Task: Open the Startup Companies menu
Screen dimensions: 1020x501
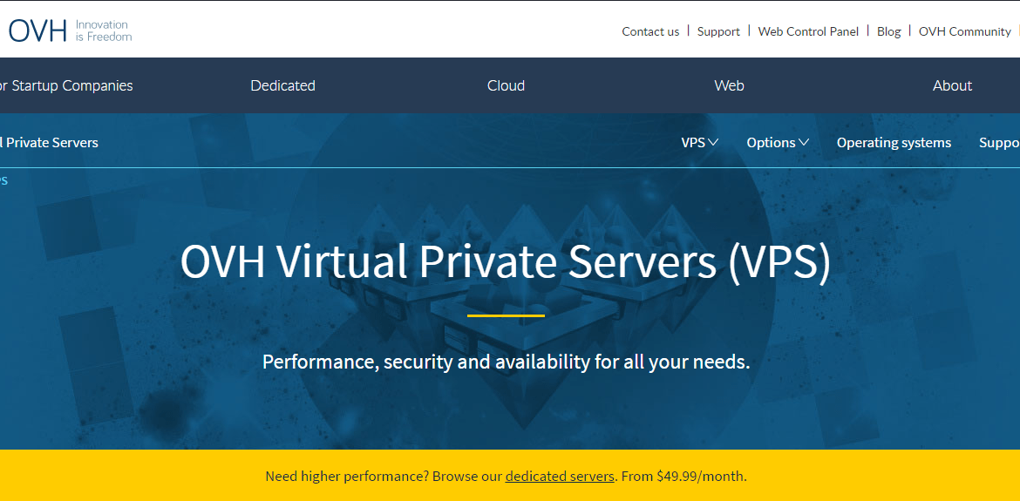Action: click(x=66, y=85)
